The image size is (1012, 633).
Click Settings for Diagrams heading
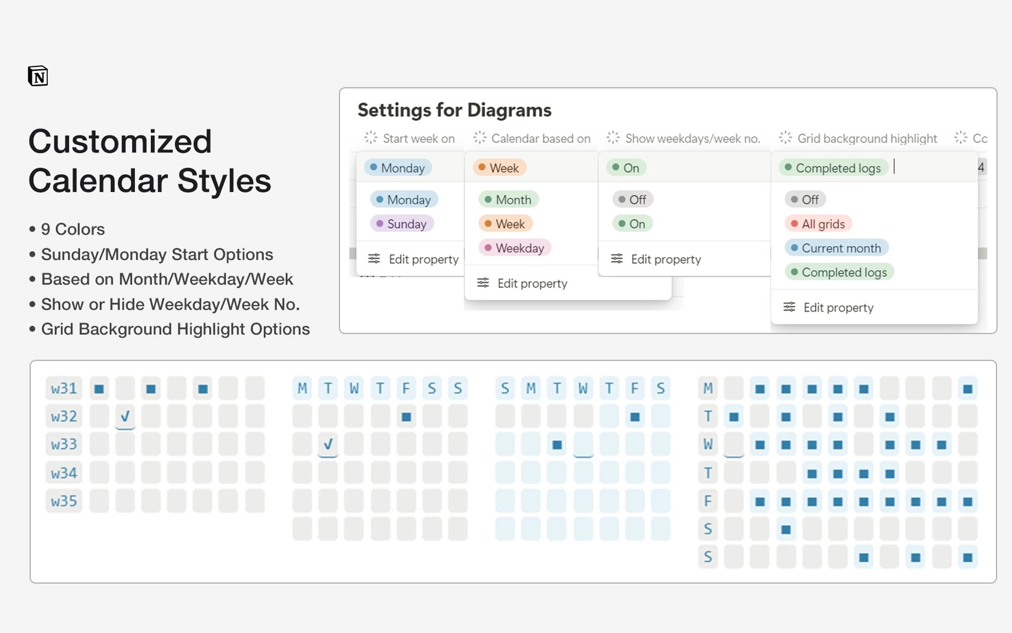click(x=455, y=110)
